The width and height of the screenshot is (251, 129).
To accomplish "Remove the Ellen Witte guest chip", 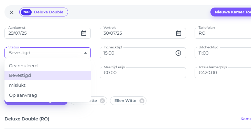I will [x=142, y=101].
